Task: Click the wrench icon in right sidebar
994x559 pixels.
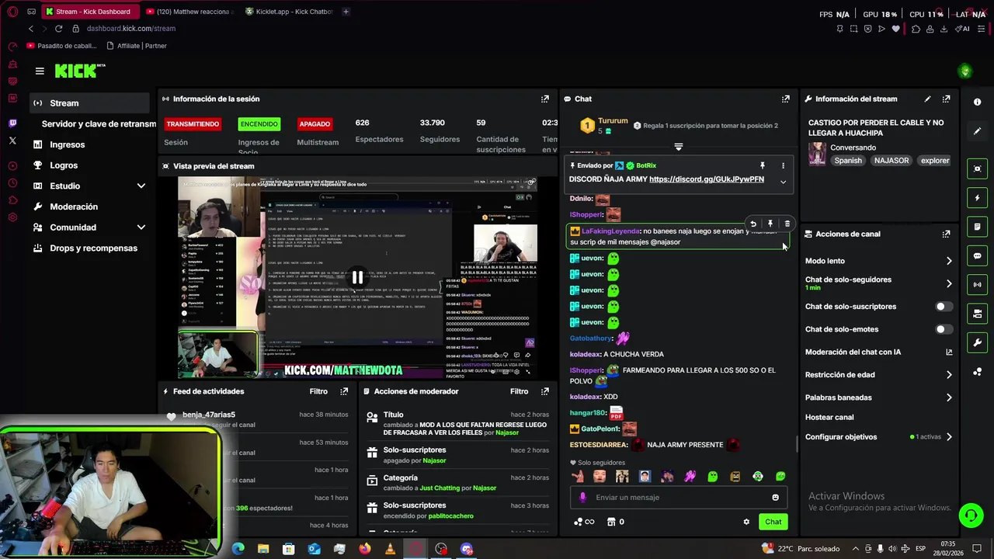Action: point(977,342)
